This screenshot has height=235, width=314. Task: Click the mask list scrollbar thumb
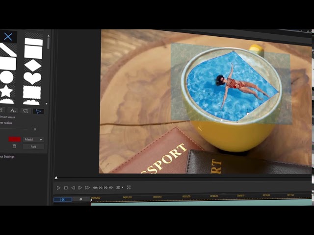click(x=48, y=43)
